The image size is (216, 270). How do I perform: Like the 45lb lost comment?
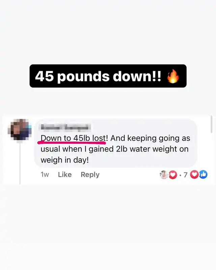[x=65, y=174]
